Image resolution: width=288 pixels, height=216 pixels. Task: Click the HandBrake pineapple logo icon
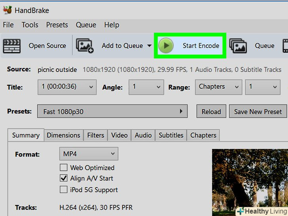coord(8,10)
